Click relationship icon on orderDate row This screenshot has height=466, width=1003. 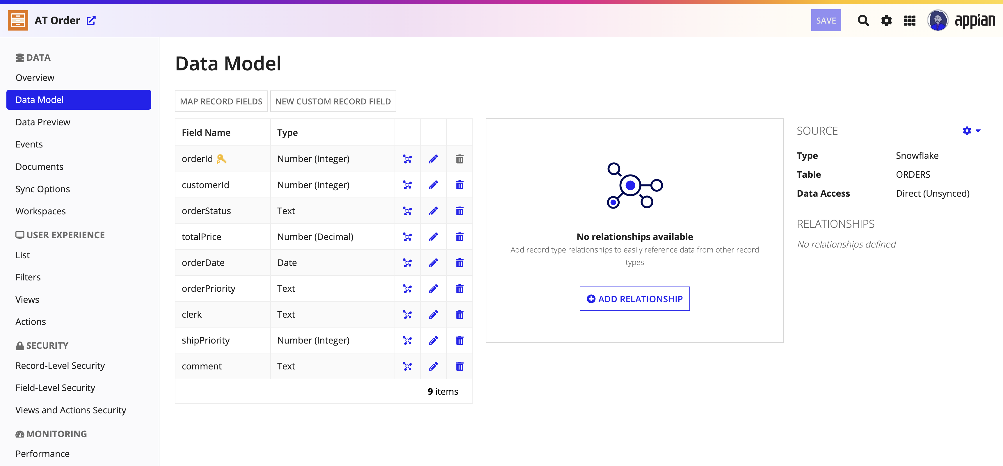click(407, 263)
